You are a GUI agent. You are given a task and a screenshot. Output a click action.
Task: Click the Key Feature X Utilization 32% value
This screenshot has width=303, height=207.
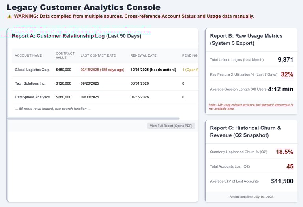click(287, 74)
